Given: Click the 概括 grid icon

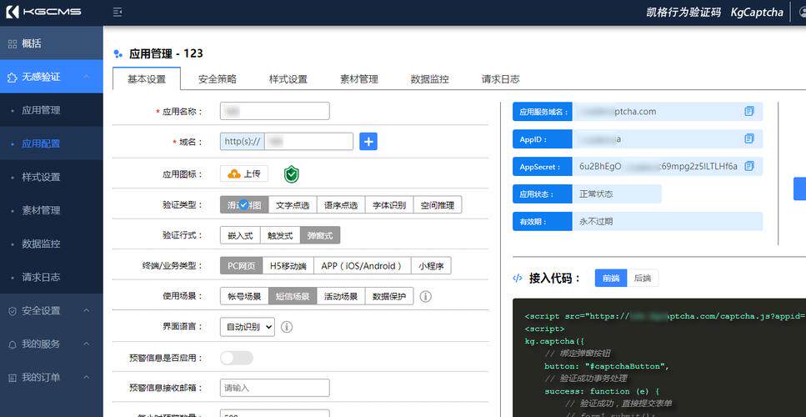Looking at the screenshot, I should click(x=13, y=43).
